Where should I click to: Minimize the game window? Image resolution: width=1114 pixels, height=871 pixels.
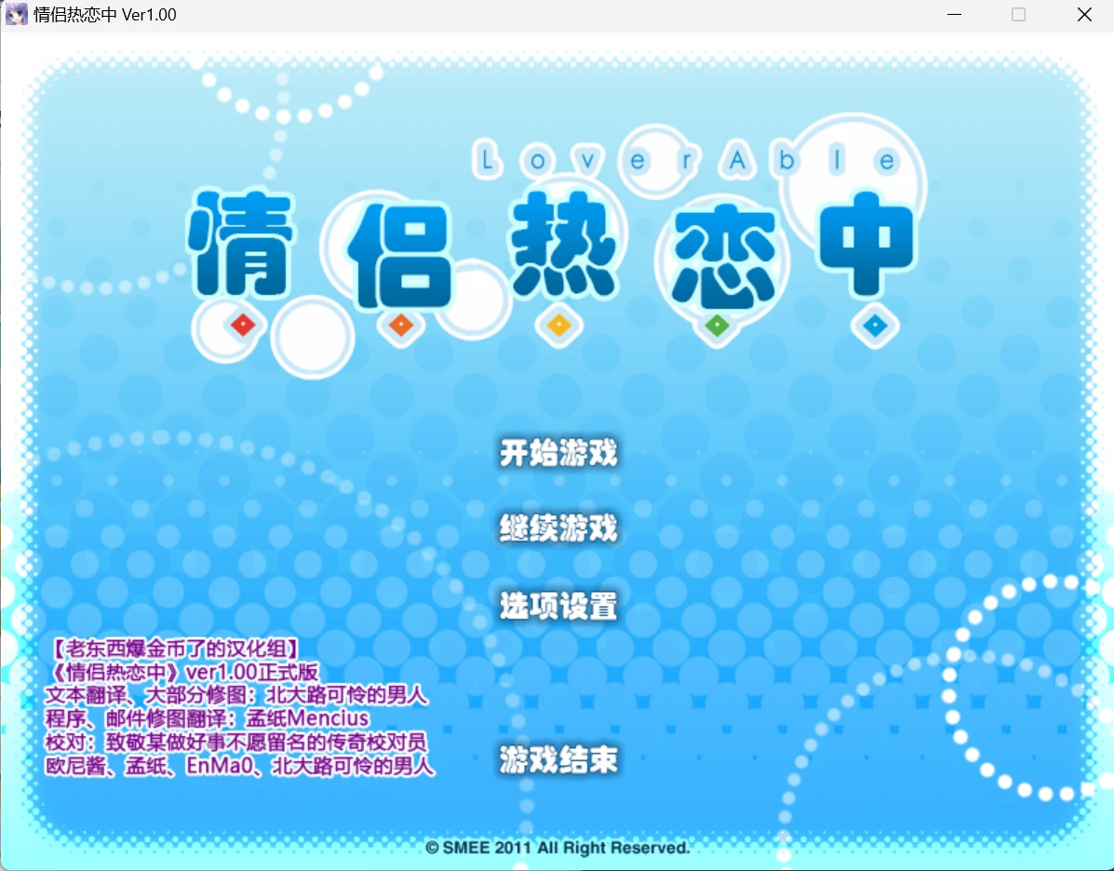click(x=954, y=14)
